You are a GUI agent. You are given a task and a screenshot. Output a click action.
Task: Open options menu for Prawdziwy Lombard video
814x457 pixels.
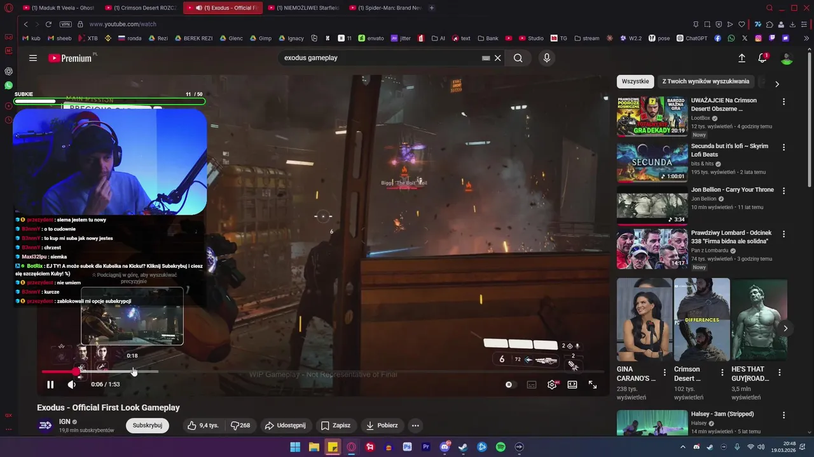pyautogui.click(x=783, y=234)
